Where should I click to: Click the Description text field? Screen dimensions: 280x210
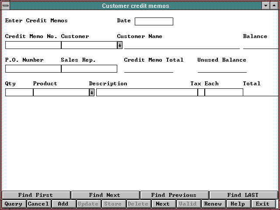[x=147, y=92]
